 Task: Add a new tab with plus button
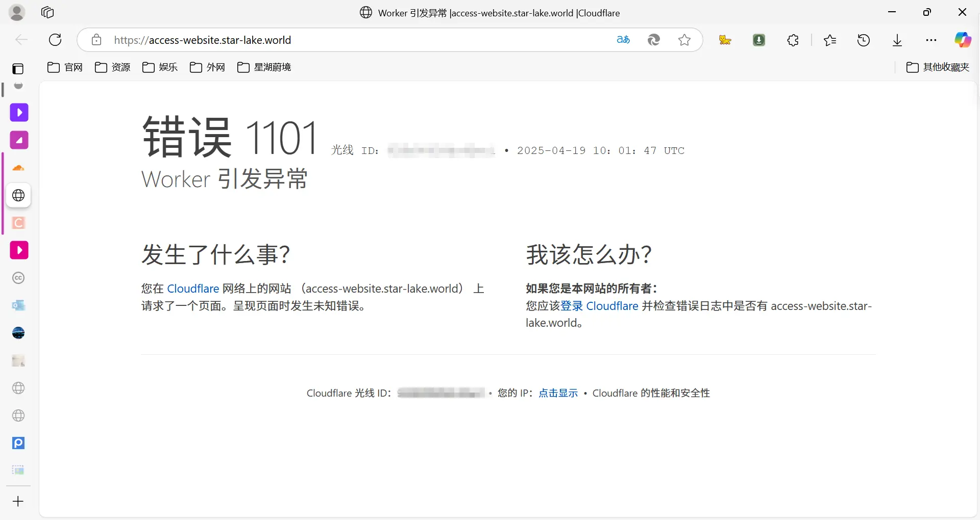click(18, 502)
